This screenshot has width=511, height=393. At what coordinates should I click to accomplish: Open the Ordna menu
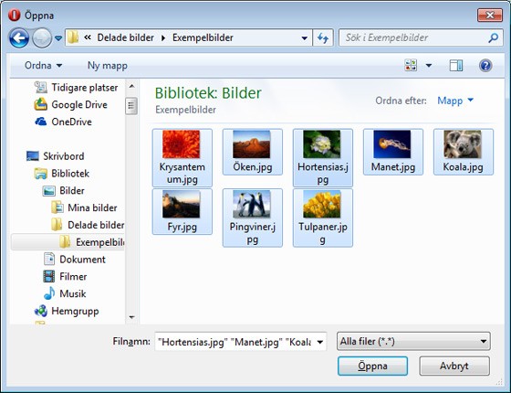(x=44, y=65)
